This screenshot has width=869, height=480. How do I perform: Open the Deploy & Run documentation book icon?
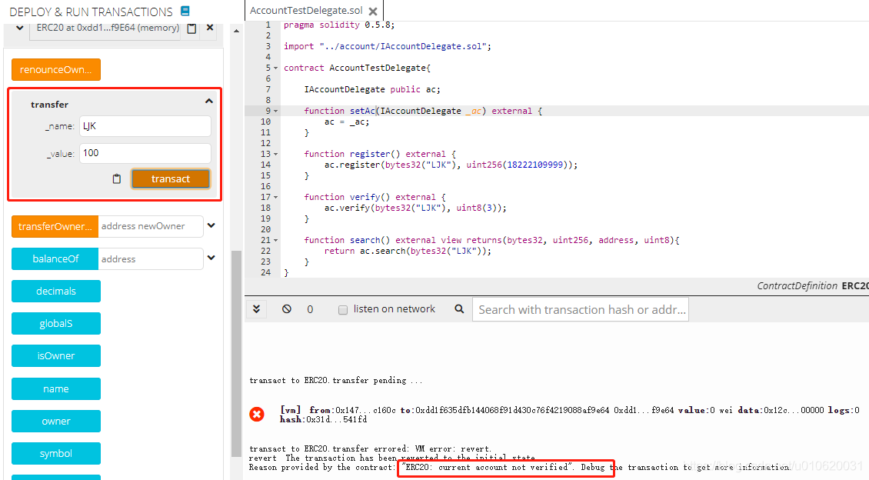click(185, 11)
